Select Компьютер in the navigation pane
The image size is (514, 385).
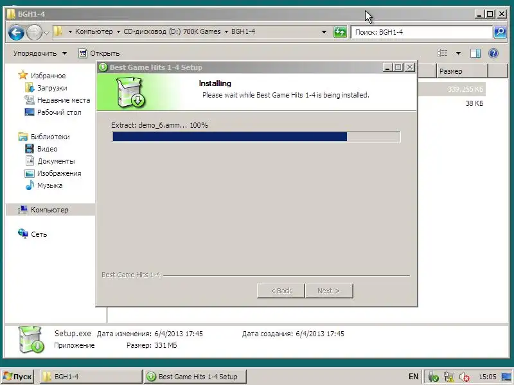click(x=49, y=210)
